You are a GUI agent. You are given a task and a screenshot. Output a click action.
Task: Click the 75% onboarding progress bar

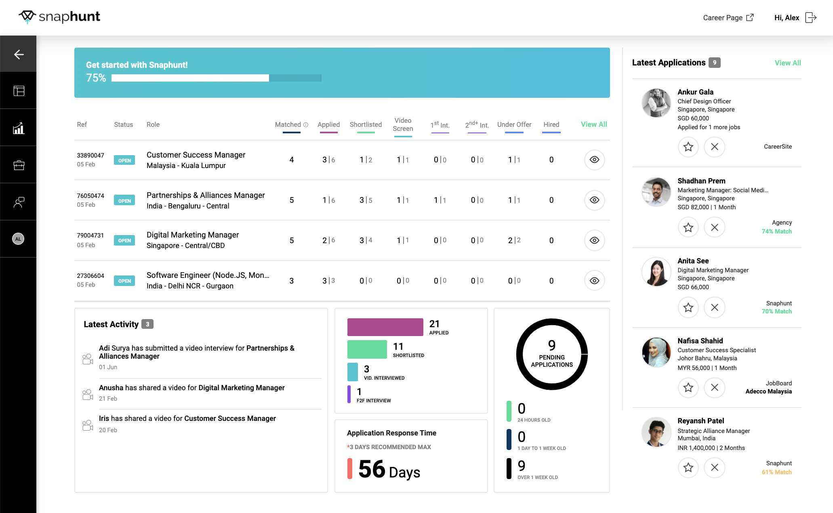(216, 78)
